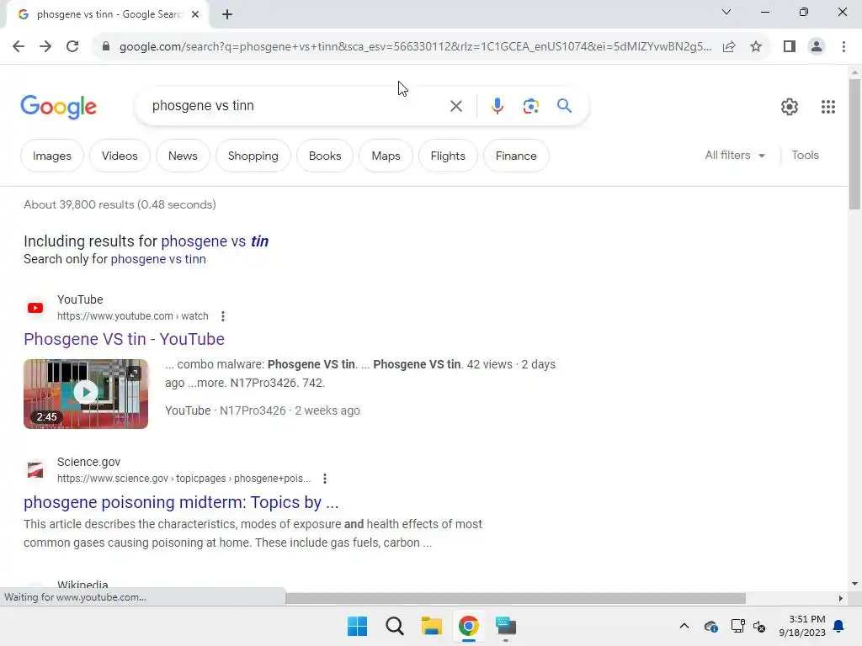862x646 pixels.
Task: Open the Windows Start menu
Action: [357, 626]
